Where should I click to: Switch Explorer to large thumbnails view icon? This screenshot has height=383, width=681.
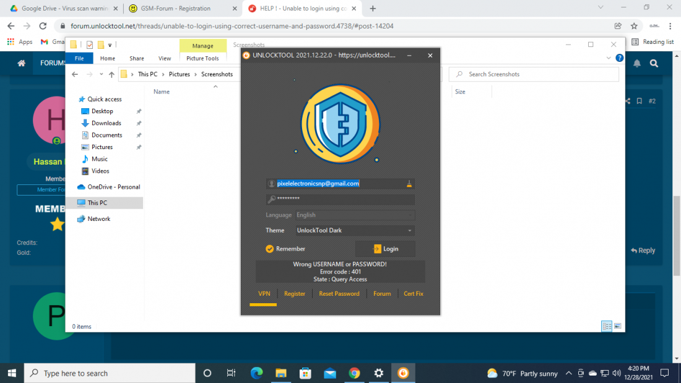point(618,326)
